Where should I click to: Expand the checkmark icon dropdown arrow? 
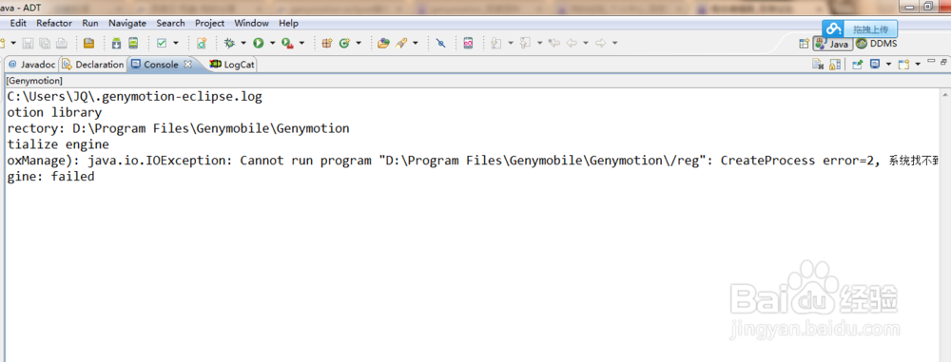[176, 43]
